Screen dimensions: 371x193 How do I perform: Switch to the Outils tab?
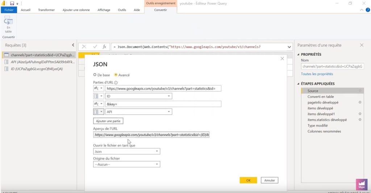(x=122, y=10)
